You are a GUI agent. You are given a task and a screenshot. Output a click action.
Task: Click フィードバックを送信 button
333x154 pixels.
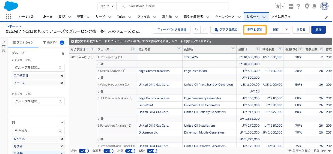(x=172, y=30)
